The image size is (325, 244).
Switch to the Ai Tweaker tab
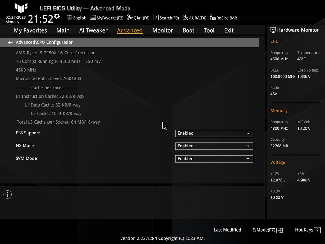point(93,30)
